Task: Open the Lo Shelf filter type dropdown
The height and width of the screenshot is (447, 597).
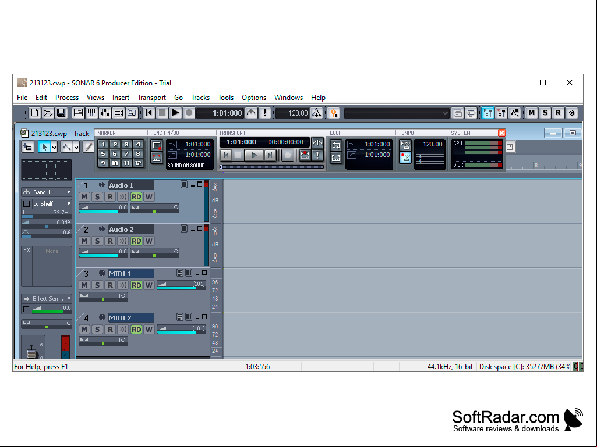Action: (69, 203)
